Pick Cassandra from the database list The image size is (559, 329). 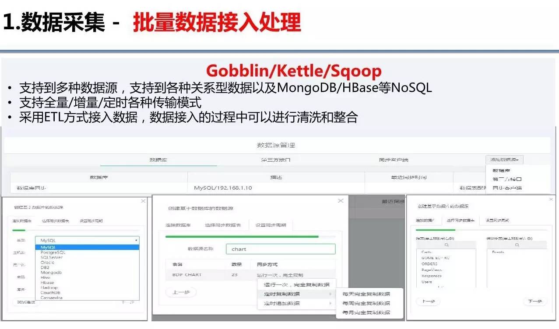click(52, 298)
